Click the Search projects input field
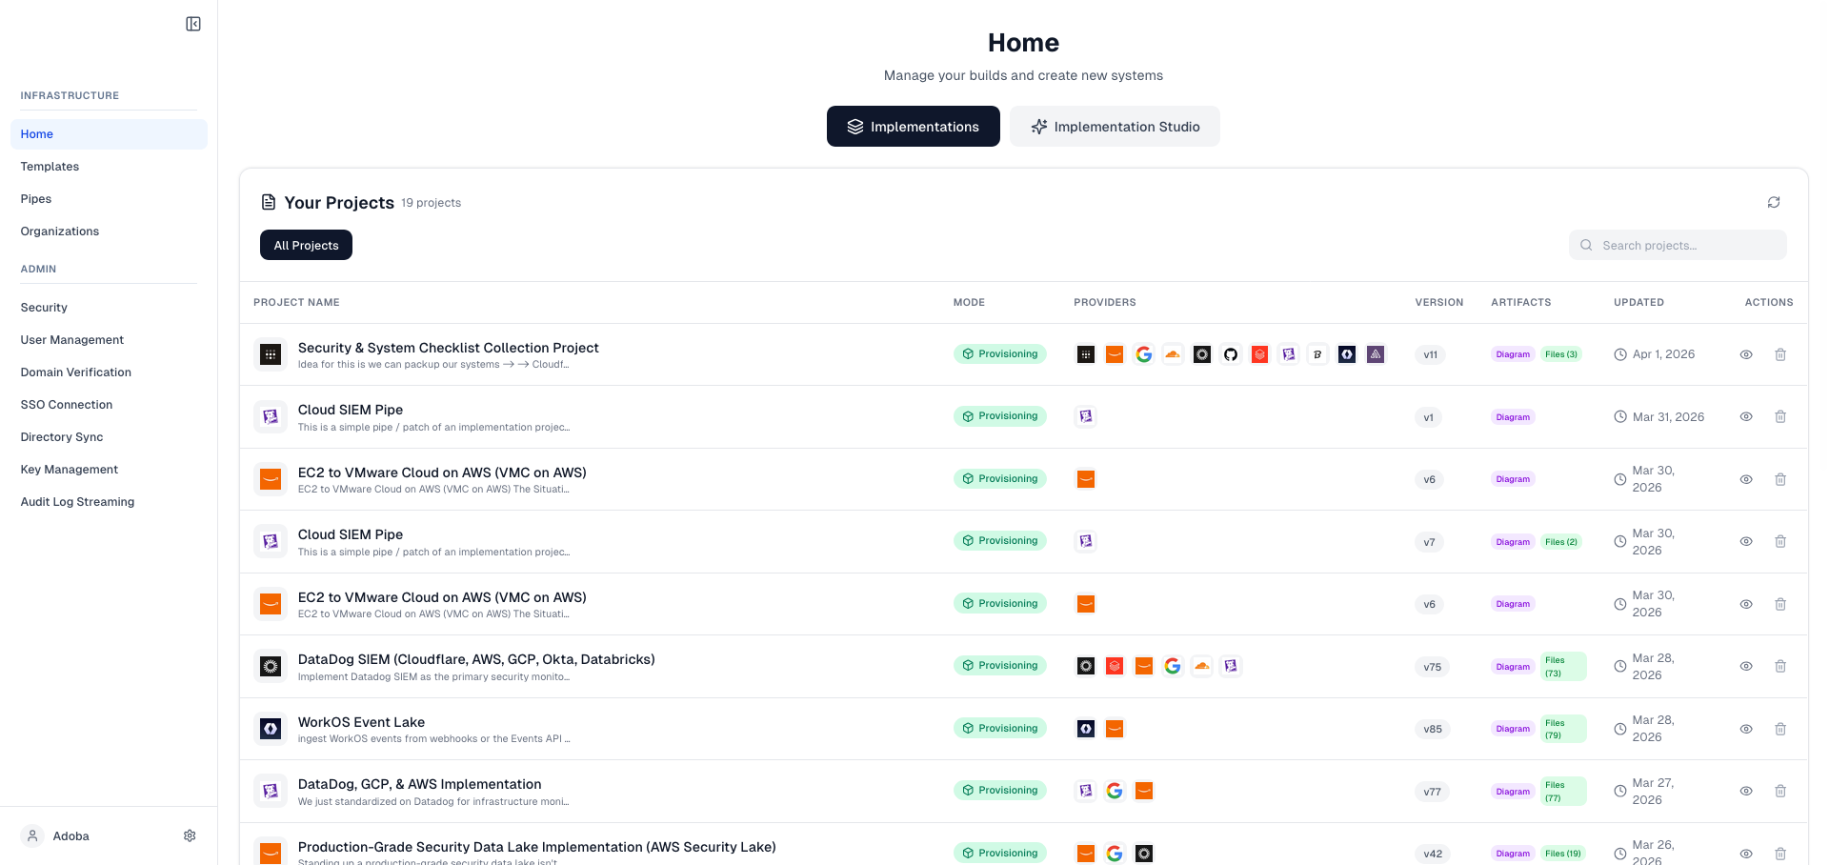 pyautogui.click(x=1678, y=245)
